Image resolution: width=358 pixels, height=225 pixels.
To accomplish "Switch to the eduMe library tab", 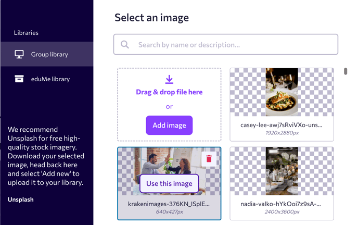I will pyautogui.click(x=50, y=79).
